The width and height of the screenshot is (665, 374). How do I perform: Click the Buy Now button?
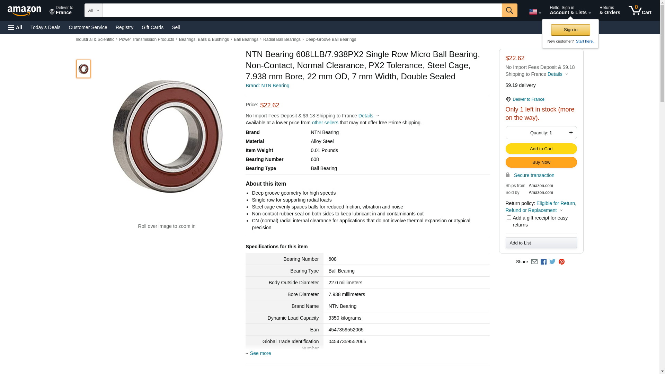click(541, 162)
